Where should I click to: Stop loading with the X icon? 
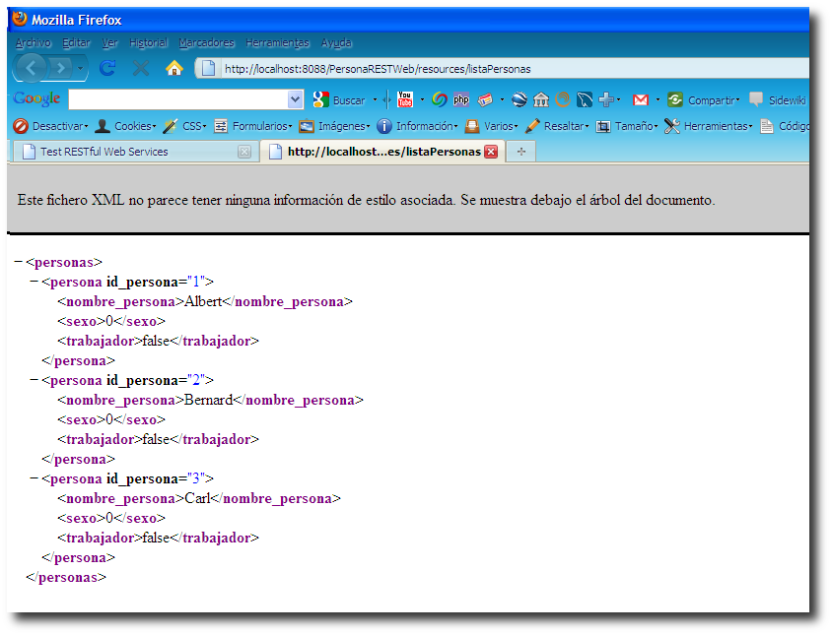141,68
